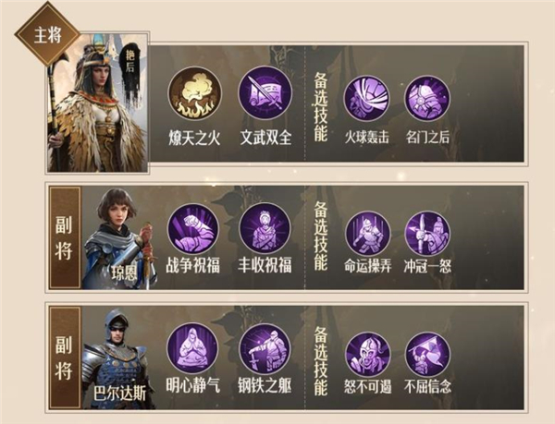Screen dimensions: 555x424
Task: View the 巴尔达斯 deputy general portrait
Action: coord(118,358)
